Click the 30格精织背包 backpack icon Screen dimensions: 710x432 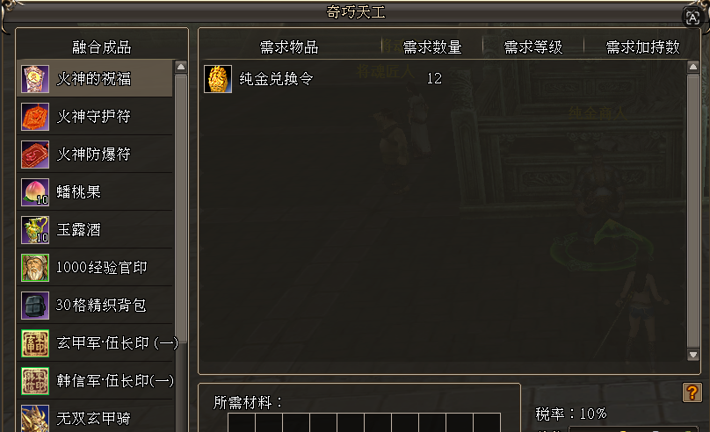click(x=35, y=306)
